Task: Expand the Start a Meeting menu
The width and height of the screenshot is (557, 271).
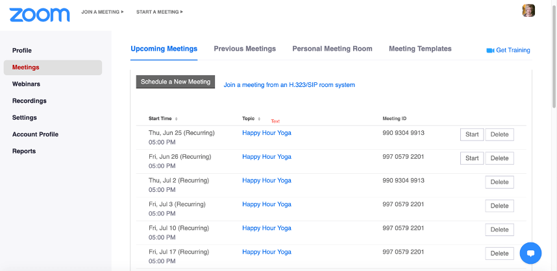Action: pos(159,12)
